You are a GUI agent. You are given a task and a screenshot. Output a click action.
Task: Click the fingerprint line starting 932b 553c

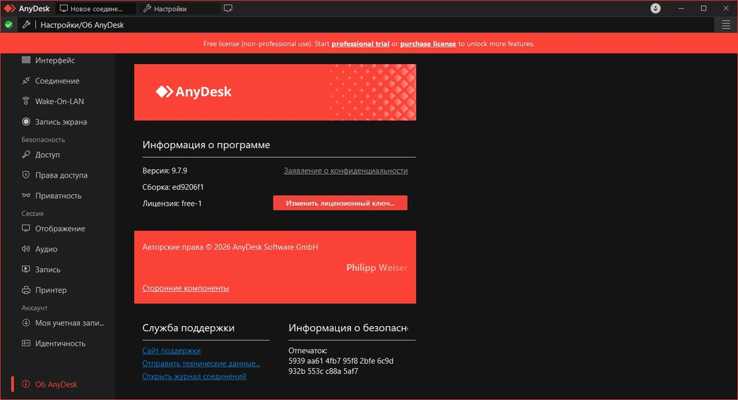[323, 371]
